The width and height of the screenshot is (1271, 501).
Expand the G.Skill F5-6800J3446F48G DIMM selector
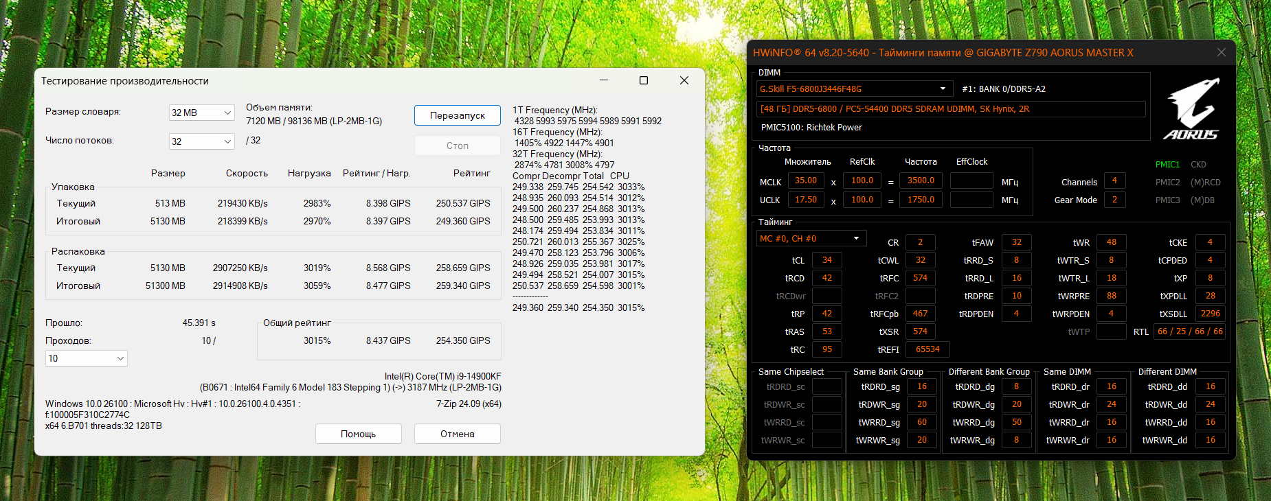pyautogui.click(x=855, y=89)
